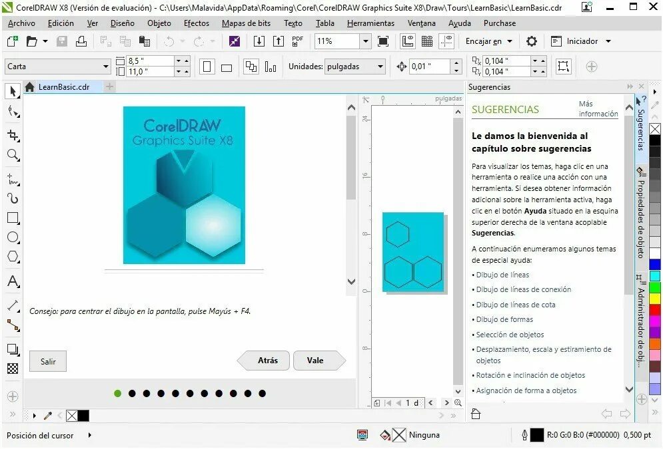
Task: Click the nudge distance 0,01 field
Action: tap(430, 67)
